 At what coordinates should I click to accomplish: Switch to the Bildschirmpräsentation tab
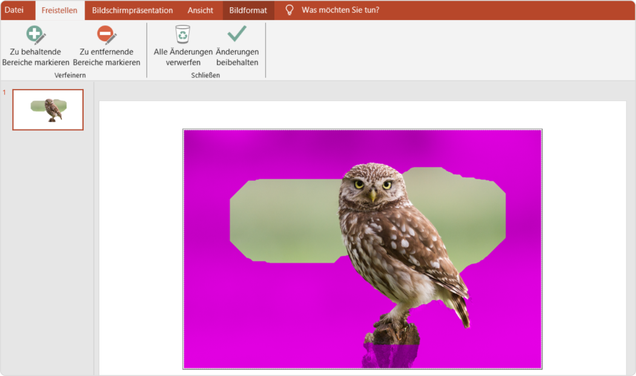131,10
